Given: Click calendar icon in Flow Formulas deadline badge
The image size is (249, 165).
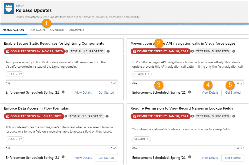Looking at the screenshot, I should coord(8,116).
